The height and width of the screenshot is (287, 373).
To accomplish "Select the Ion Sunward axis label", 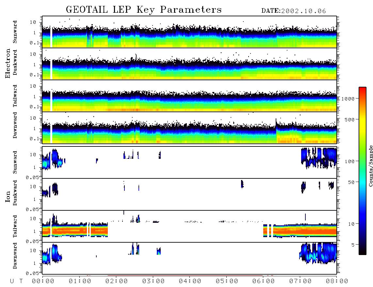I will tap(15, 162).
